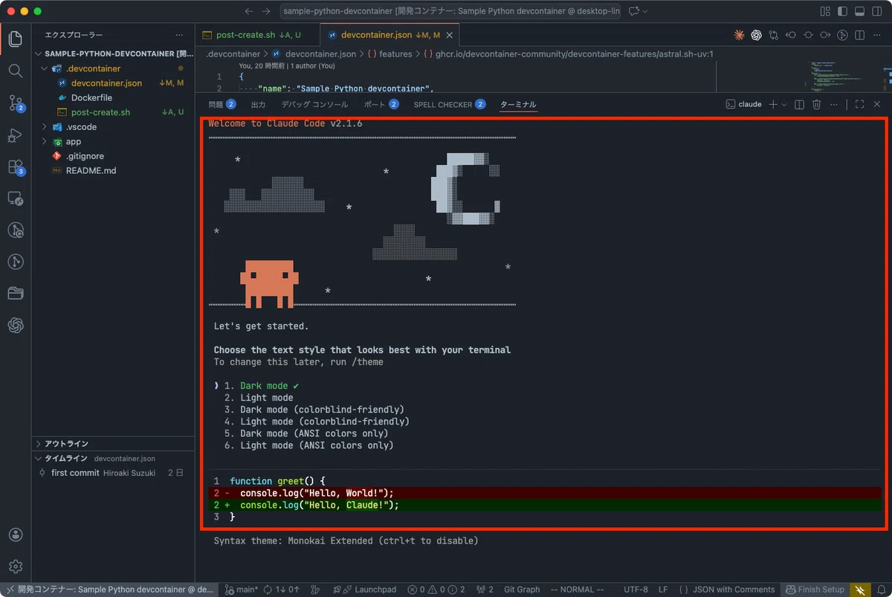Navigate forward with the title bar arrow
The height and width of the screenshot is (597, 892).
tap(267, 11)
